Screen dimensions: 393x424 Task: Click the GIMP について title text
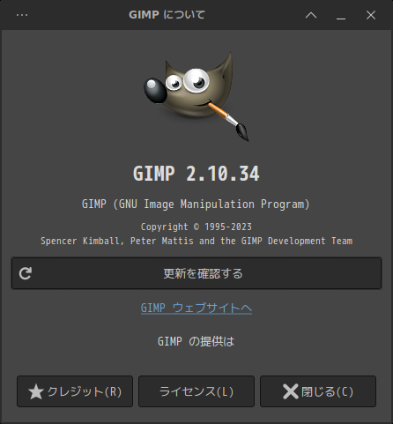pyautogui.click(x=167, y=14)
